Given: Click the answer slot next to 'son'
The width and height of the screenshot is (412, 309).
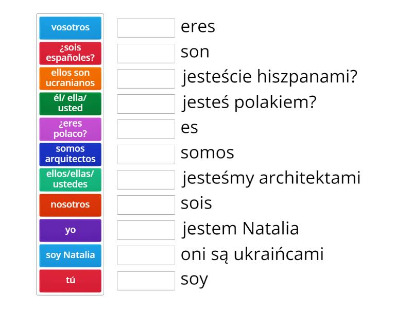Looking at the screenshot, I should click(x=146, y=54).
